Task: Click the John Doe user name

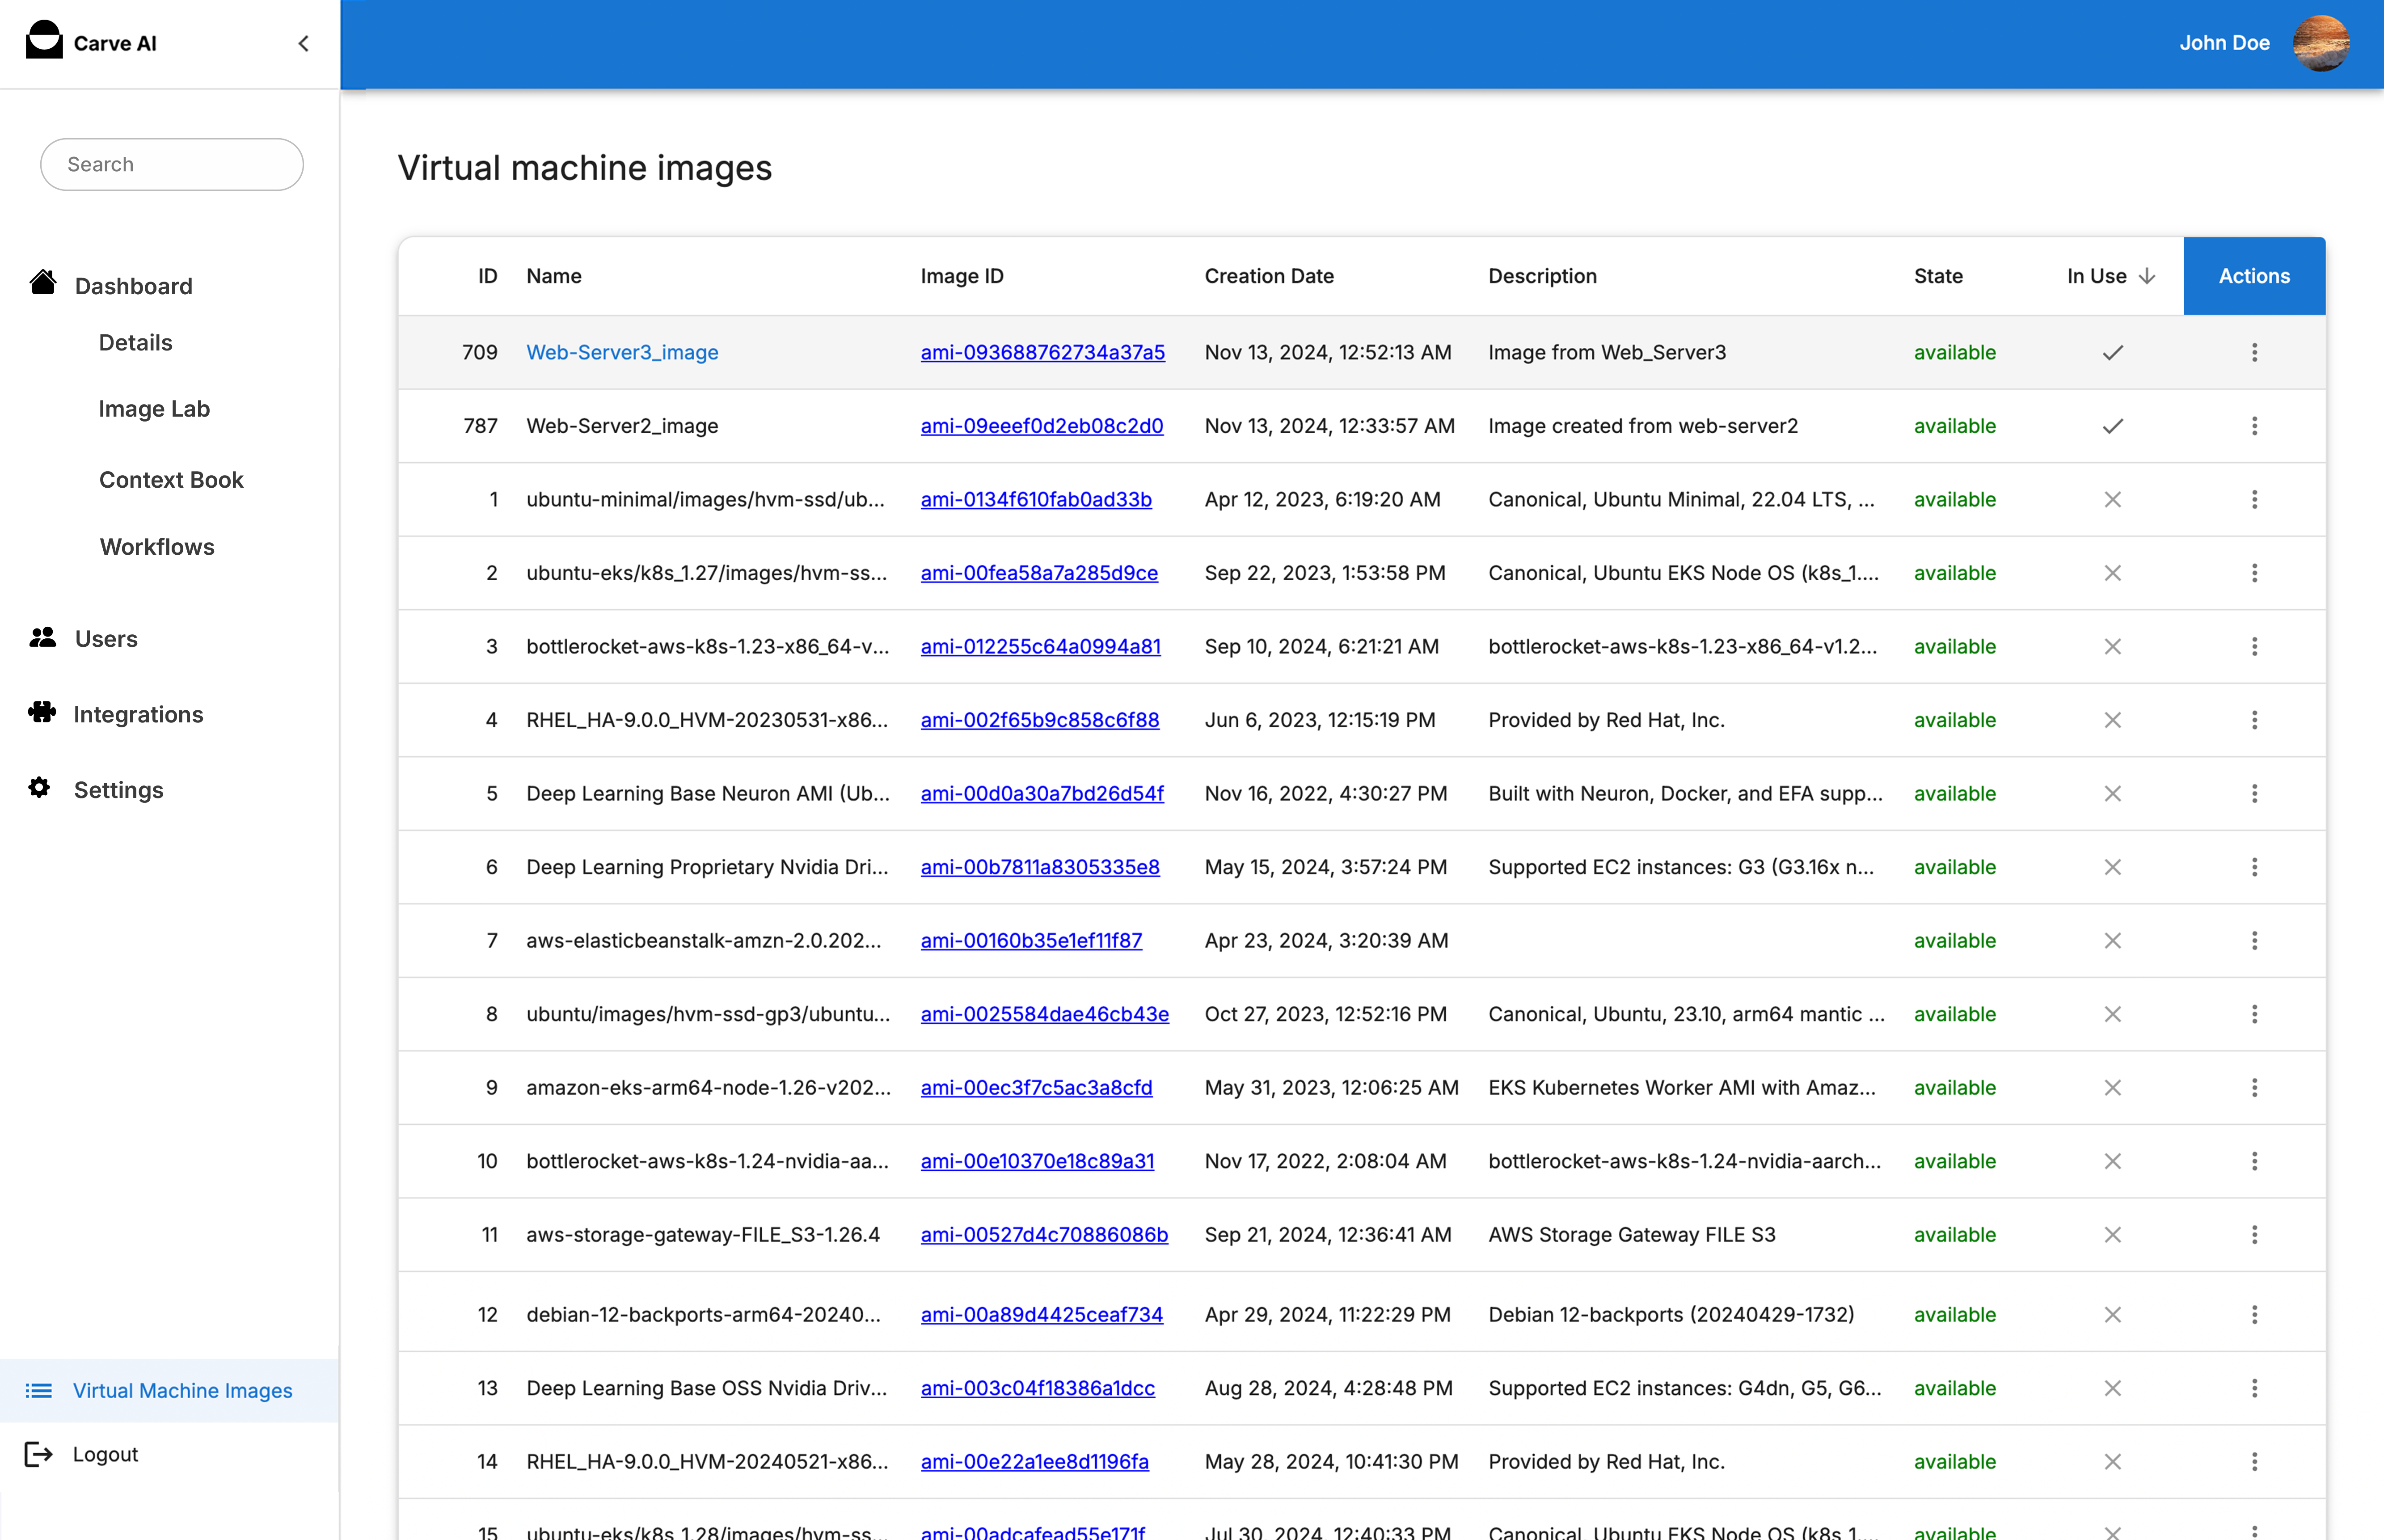Action: 2224,43
